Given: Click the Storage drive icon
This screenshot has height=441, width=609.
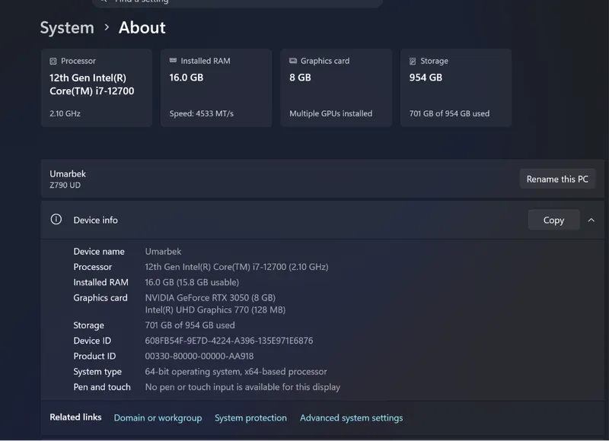Looking at the screenshot, I should click(413, 61).
